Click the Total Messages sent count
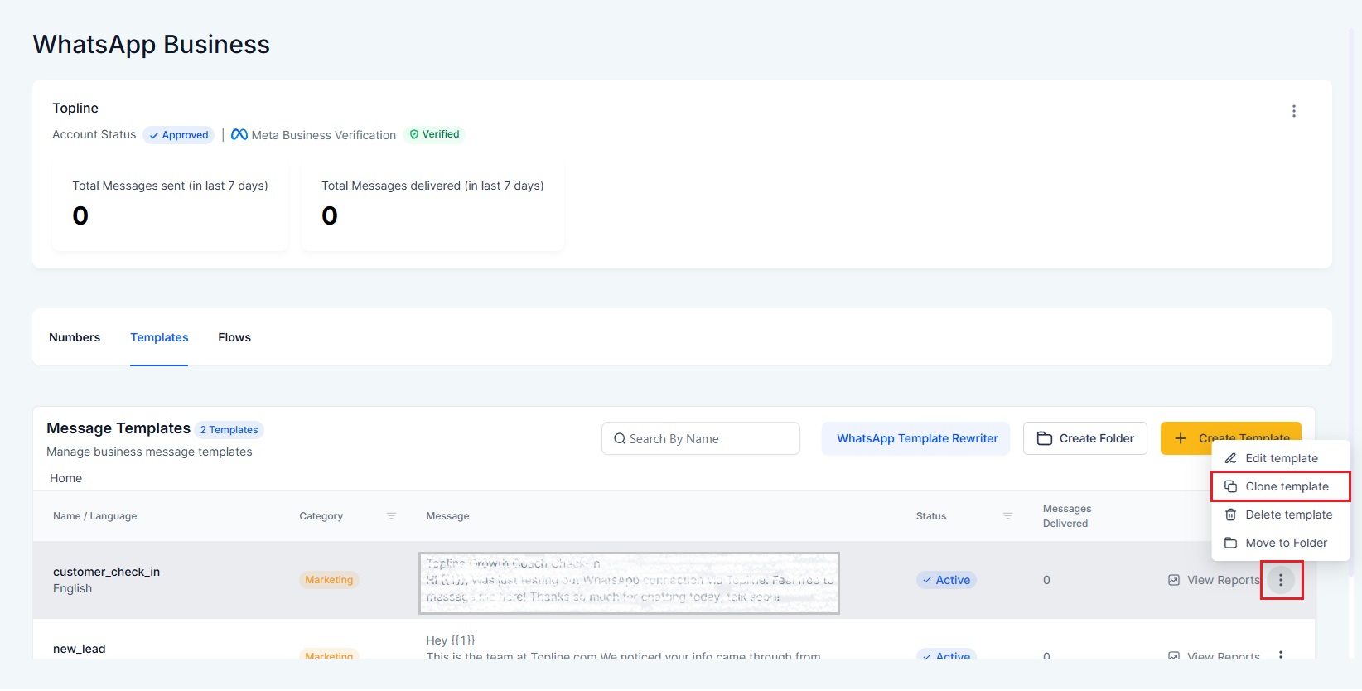 (x=80, y=215)
